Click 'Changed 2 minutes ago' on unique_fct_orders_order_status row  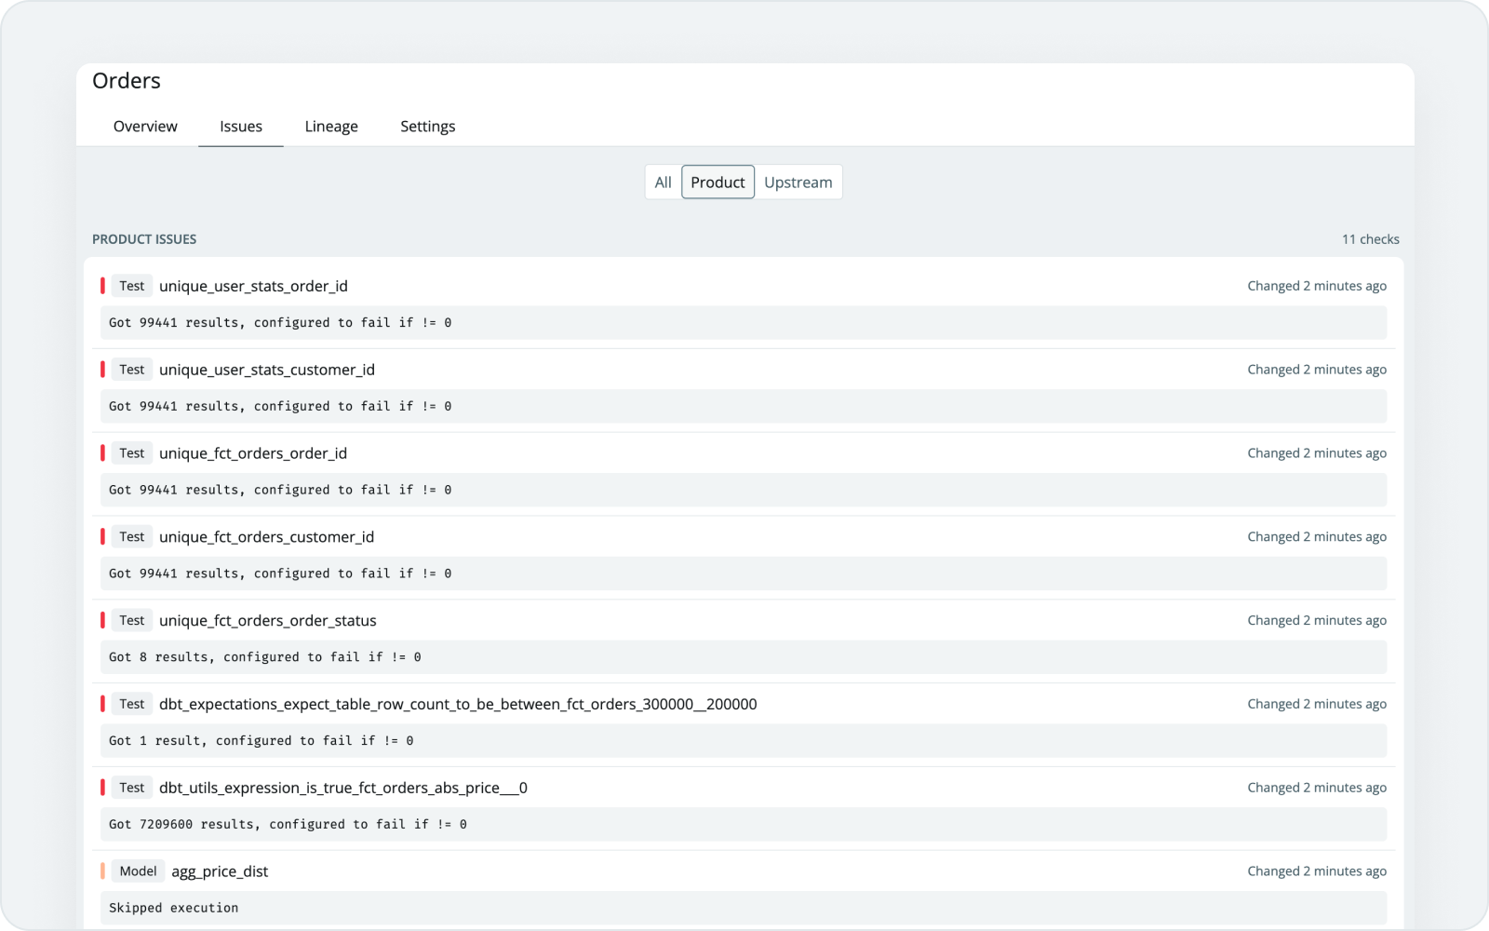coord(1317,621)
